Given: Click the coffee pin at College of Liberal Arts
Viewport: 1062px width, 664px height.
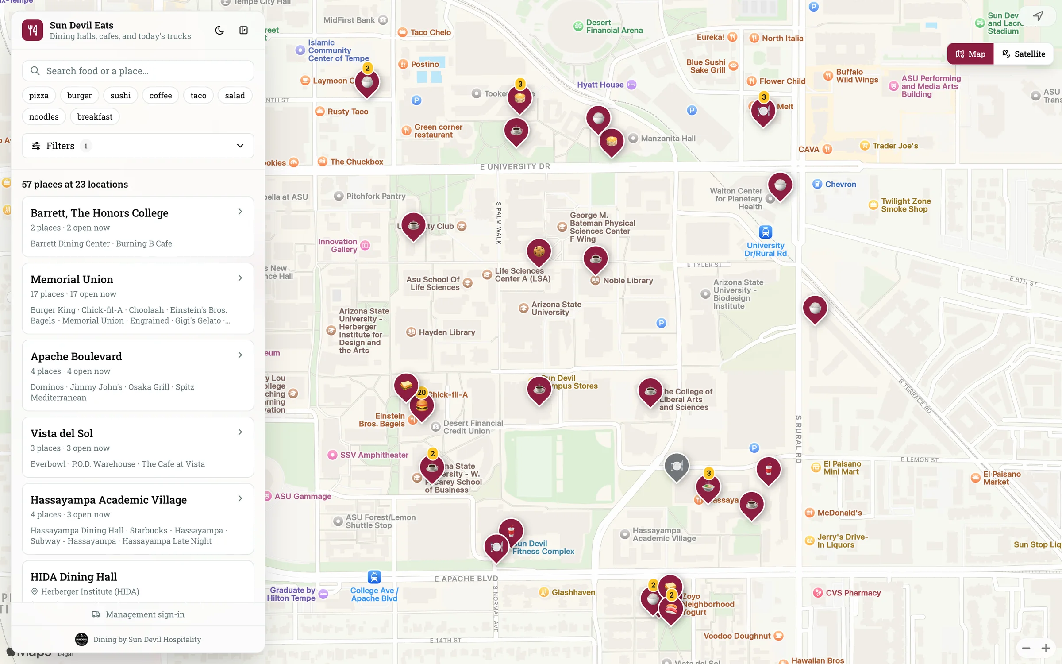Looking at the screenshot, I should (x=650, y=392).
